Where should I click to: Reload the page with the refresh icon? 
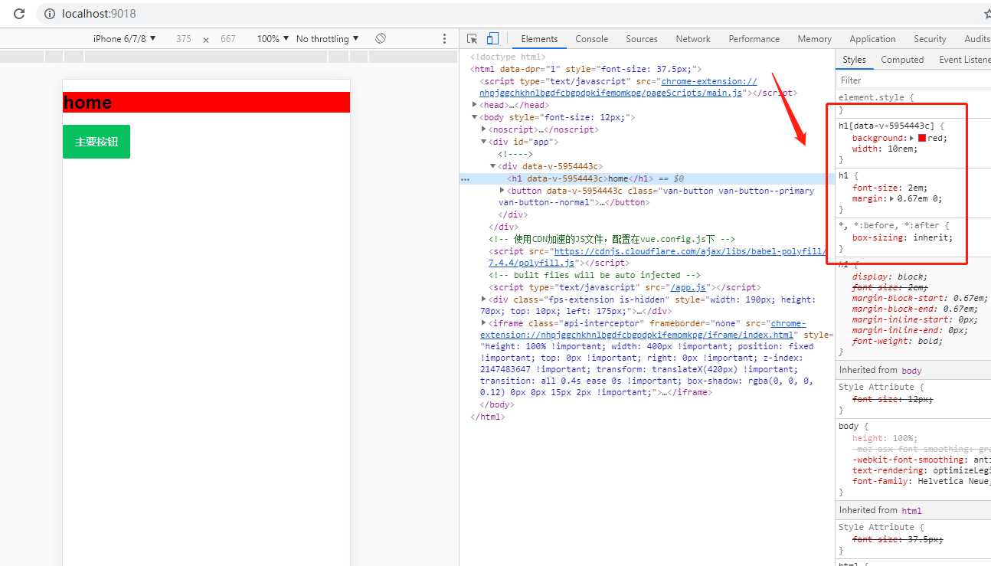pos(19,14)
